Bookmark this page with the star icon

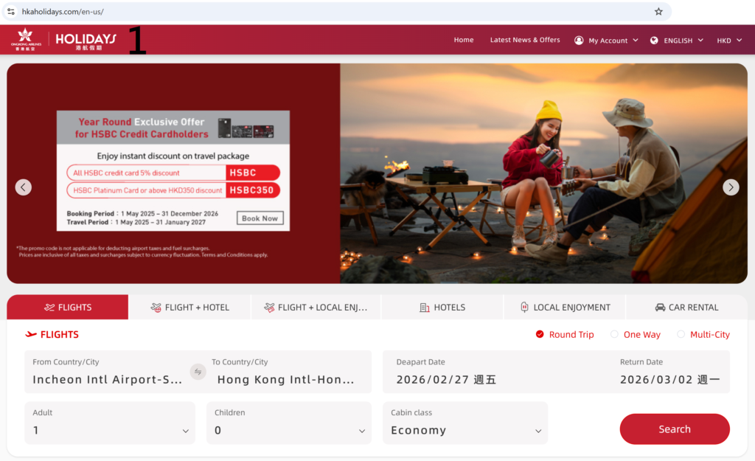(658, 12)
